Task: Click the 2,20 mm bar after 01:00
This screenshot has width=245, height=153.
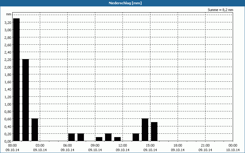Action: coord(26,100)
